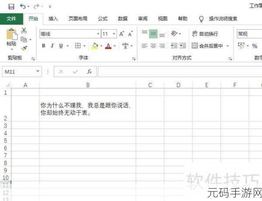Click the Redo arrow icon

36,7
